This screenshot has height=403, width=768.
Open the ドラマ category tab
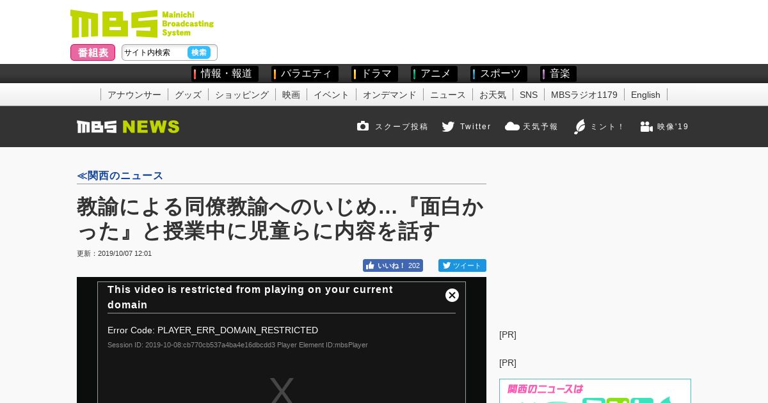click(x=374, y=74)
